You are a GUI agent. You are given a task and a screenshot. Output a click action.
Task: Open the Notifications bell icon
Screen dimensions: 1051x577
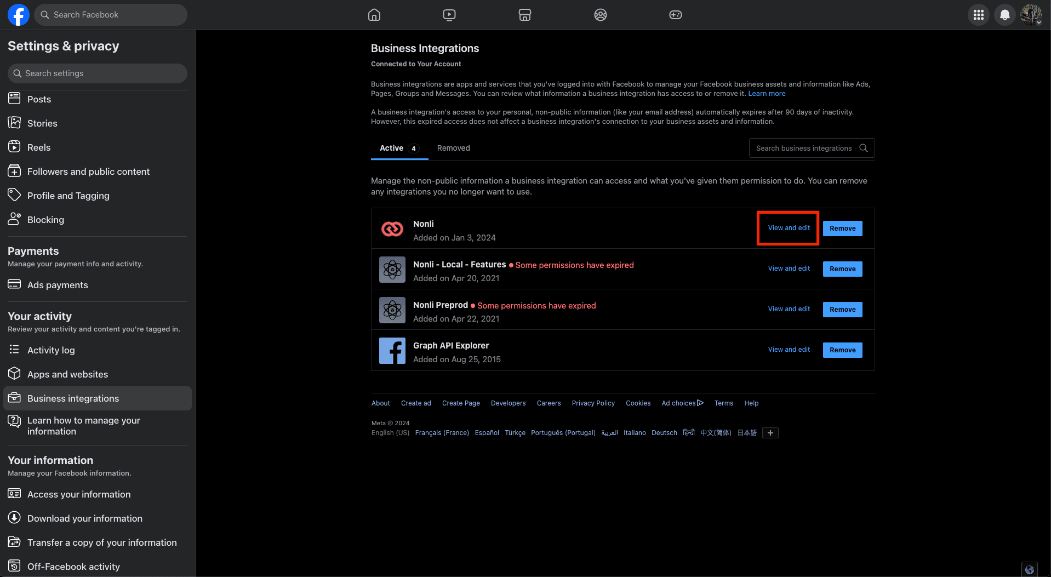(1005, 15)
